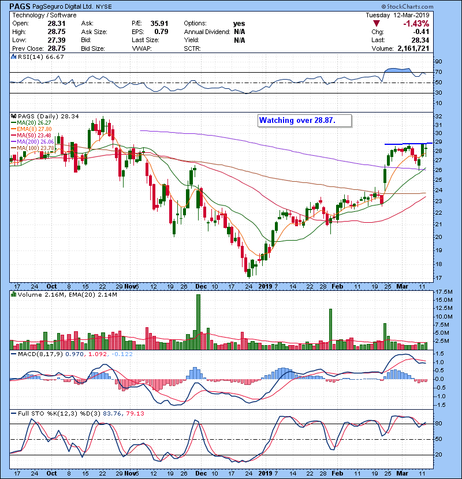Click the Volume 2,161,721 value
The image size is (462, 479).
[413, 48]
